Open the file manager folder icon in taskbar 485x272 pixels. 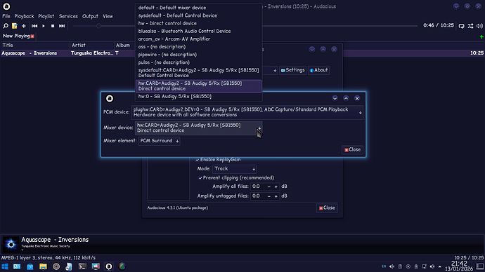point(43,266)
